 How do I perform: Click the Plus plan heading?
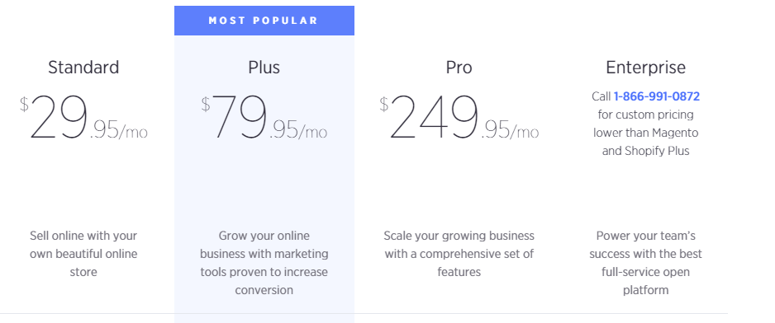pos(264,67)
